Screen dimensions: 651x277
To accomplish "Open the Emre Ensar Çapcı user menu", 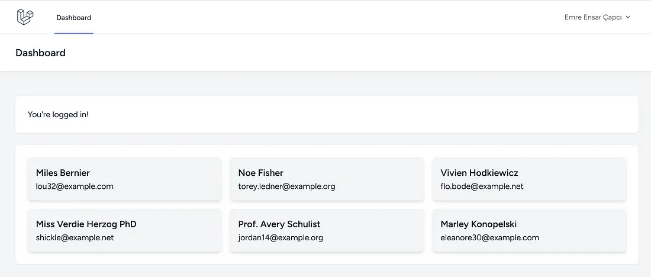I will pyautogui.click(x=593, y=17).
